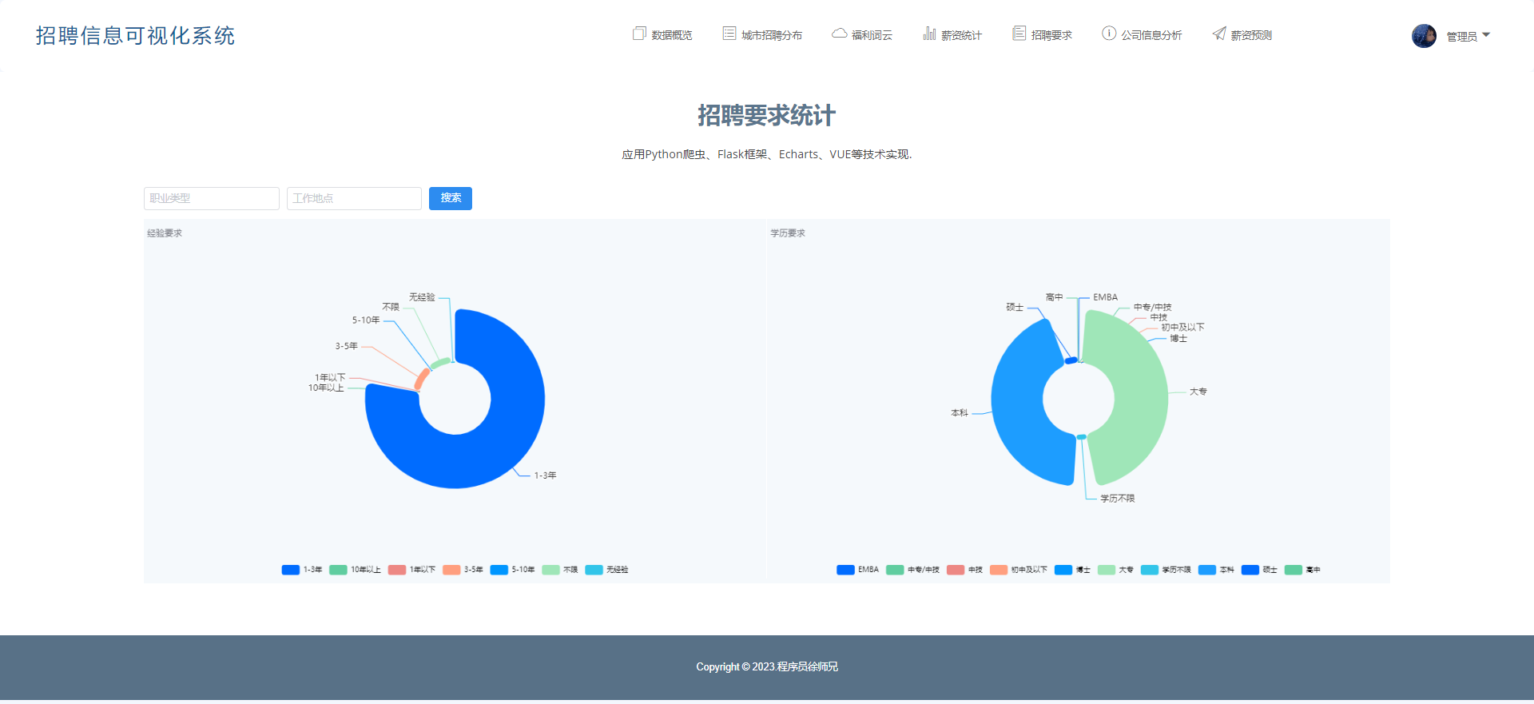
Task: Click the 大专 color swatch in the legend
Action: (x=1106, y=570)
